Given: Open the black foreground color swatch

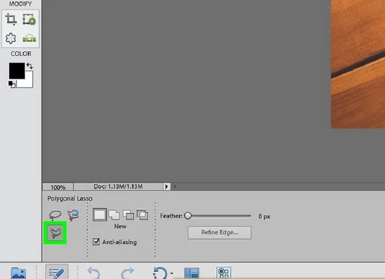Looking at the screenshot, I should pyautogui.click(x=17, y=71).
